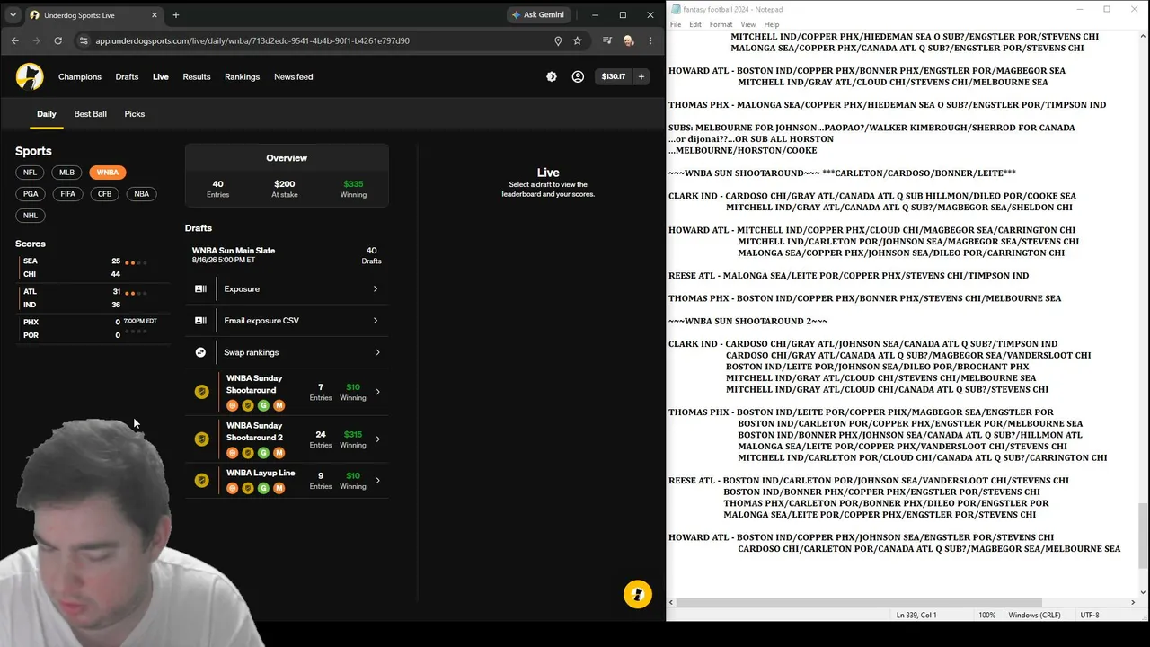Click the Notepad vertical scrollbar thumb
The image size is (1150, 647).
coord(1143,536)
